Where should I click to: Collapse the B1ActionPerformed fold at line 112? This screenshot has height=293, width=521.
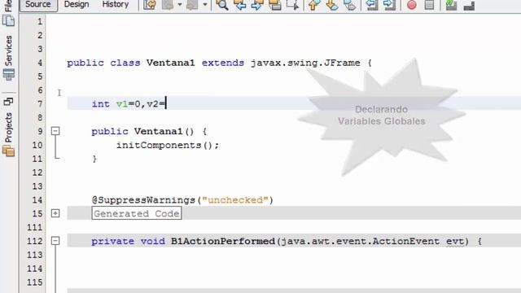tap(55, 241)
